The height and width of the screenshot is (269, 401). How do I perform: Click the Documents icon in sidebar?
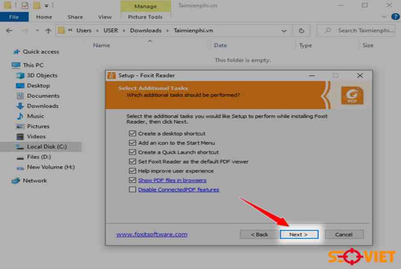coord(20,96)
